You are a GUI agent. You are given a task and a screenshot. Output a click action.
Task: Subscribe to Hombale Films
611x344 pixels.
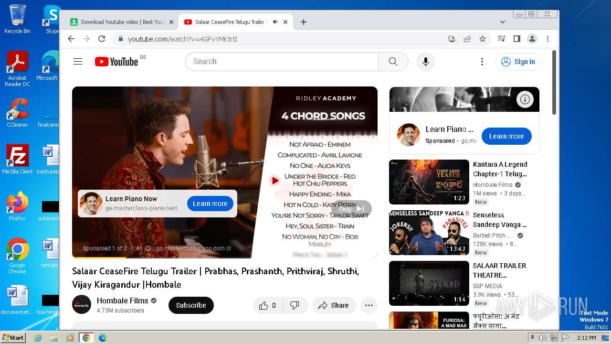(191, 305)
